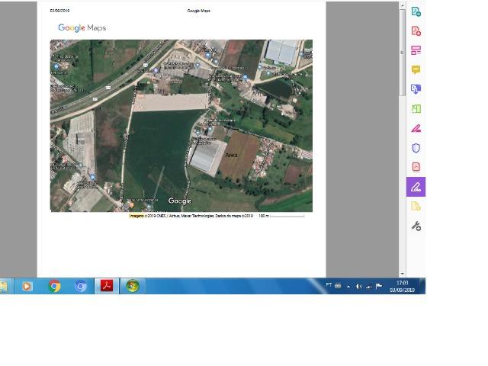Select the highlighted purple Fill & Sign tool
Image resolution: width=488 pixels, height=366 pixels.
pos(416,187)
